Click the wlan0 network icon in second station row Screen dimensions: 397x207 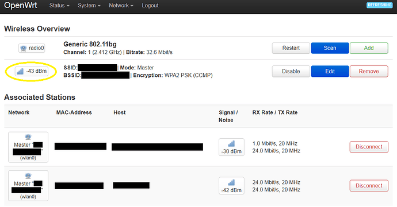point(28,175)
